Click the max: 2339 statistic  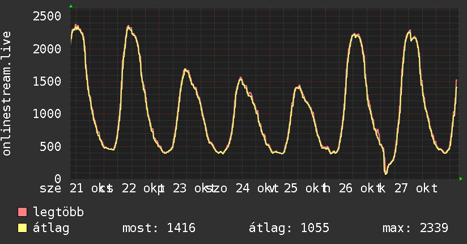[415, 228]
